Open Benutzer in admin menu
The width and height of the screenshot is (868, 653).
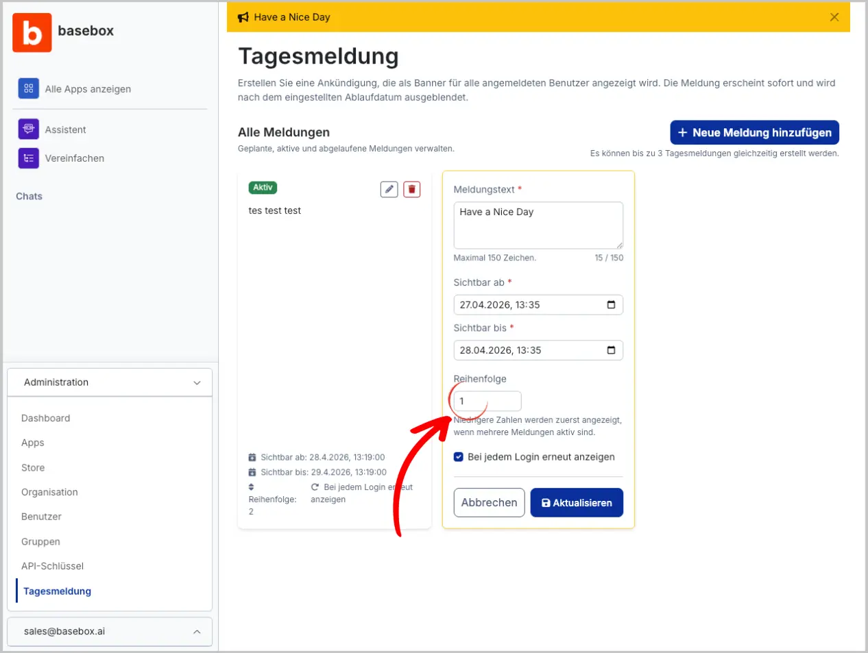[41, 517]
